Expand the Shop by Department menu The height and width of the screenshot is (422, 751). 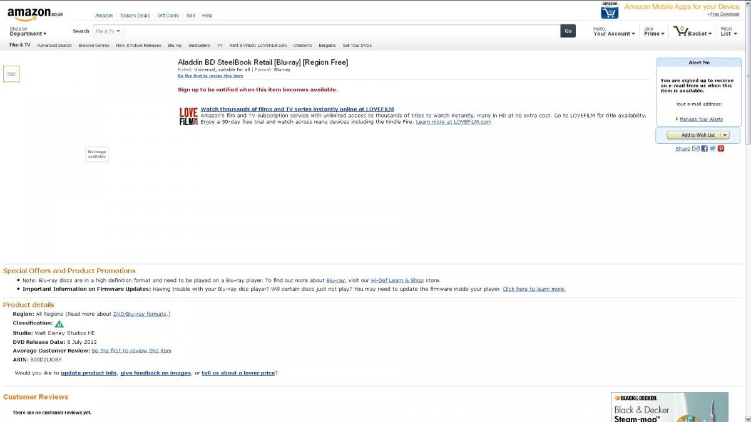(x=28, y=31)
